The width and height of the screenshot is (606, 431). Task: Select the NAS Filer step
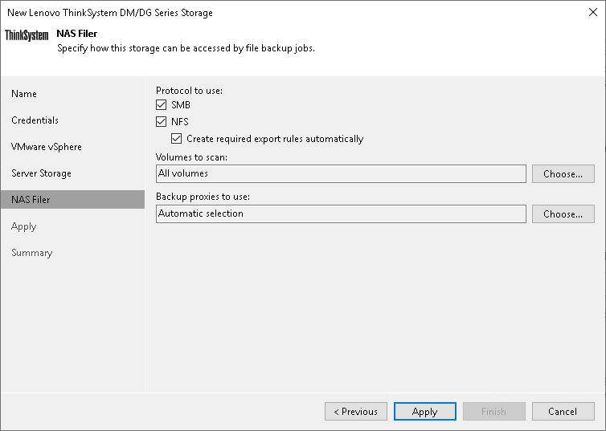click(x=72, y=200)
